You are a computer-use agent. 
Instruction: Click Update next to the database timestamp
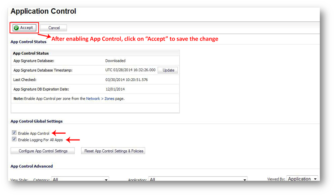[x=168, y=70]
